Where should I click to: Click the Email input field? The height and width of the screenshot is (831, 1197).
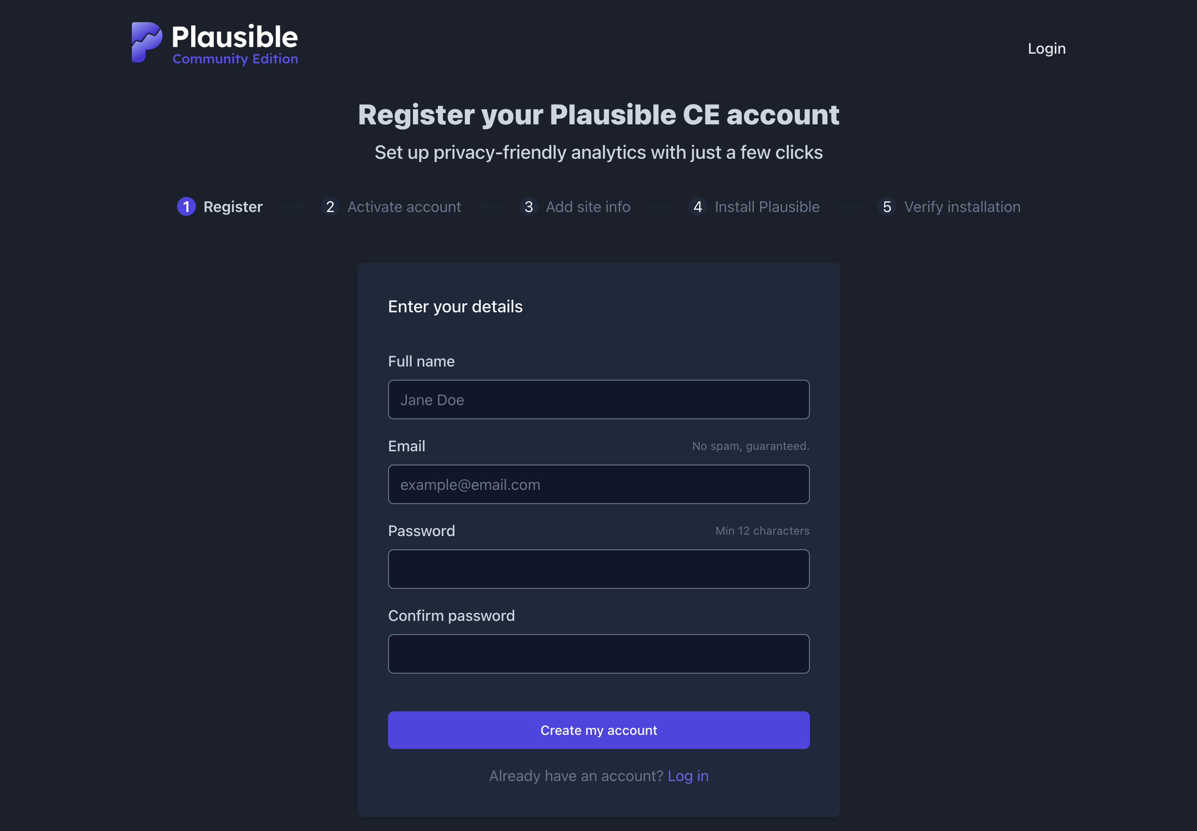(x=598, y=484)
